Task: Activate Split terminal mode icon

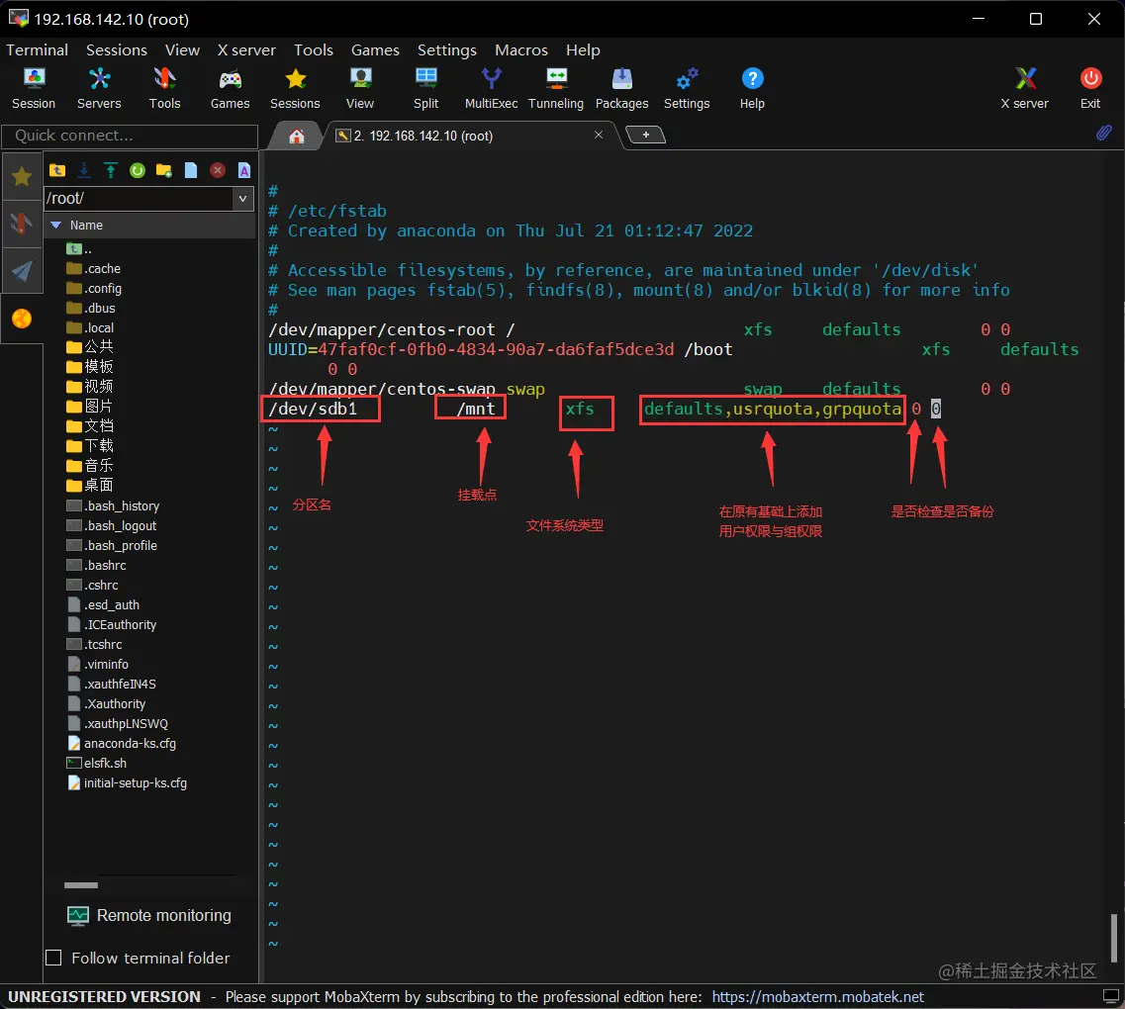Action: tap(425, 88)
